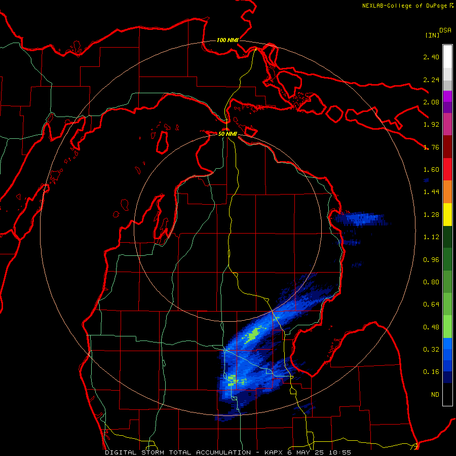
Task: Click the darkest green legend swatch
Action: pyautogui.click(x=447, y=237)
